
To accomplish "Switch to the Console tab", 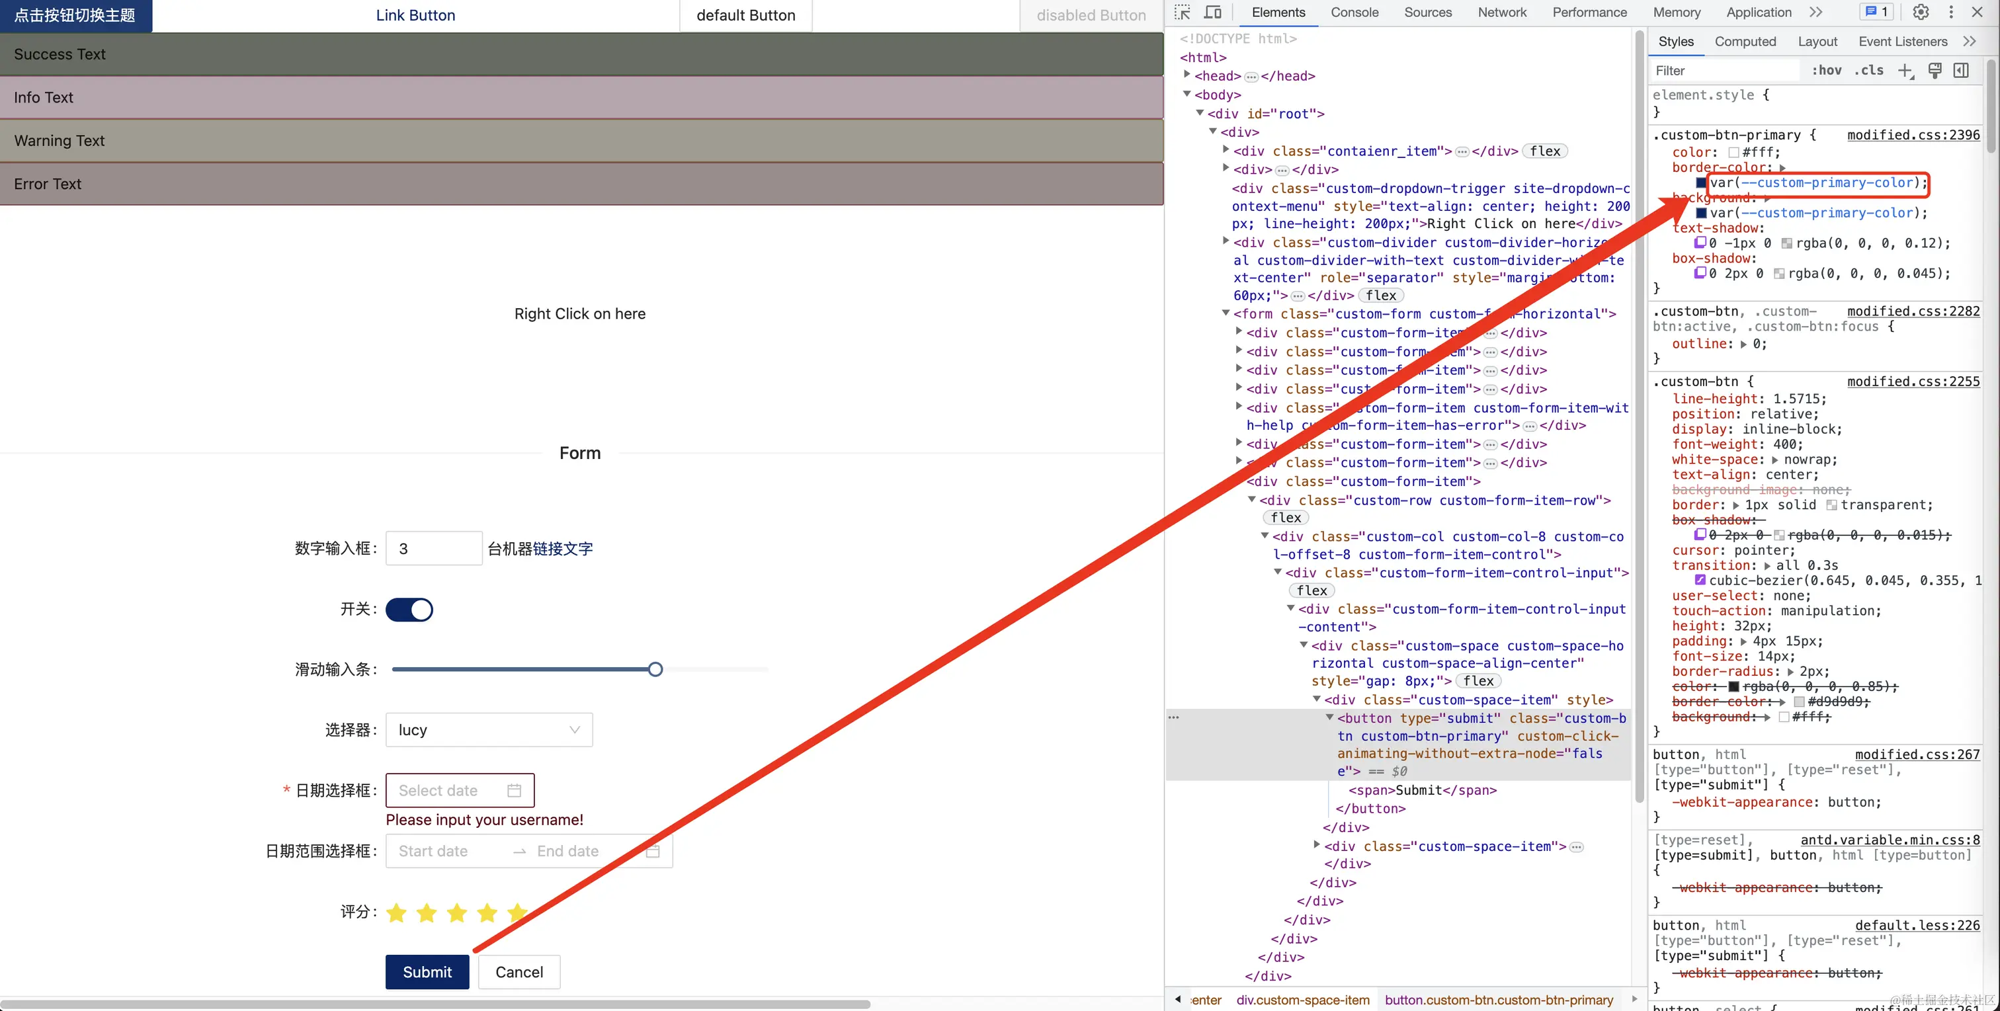I will point(1354,13).
